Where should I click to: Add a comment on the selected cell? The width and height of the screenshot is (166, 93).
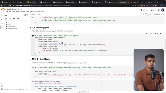pyautogui.click(x=153, y=34)
